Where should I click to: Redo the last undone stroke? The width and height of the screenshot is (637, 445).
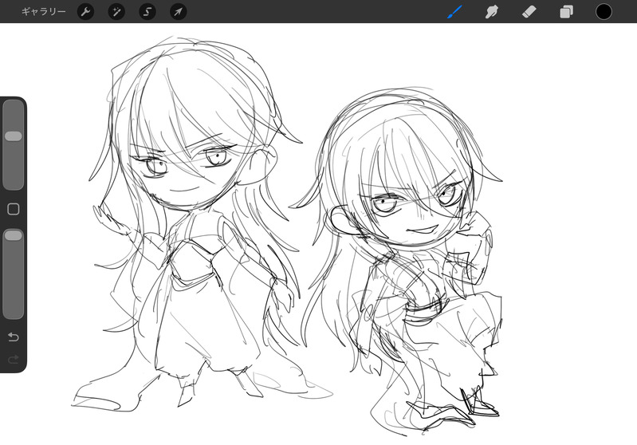tap(14, 359)
